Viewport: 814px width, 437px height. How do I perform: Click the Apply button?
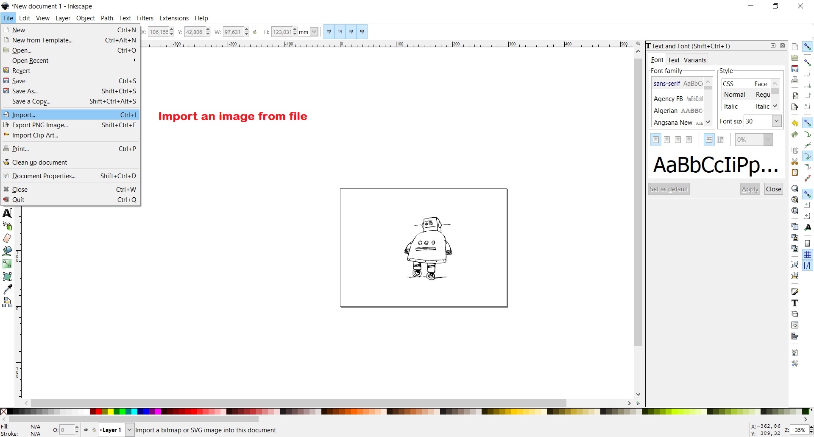[x=750, y=189]
